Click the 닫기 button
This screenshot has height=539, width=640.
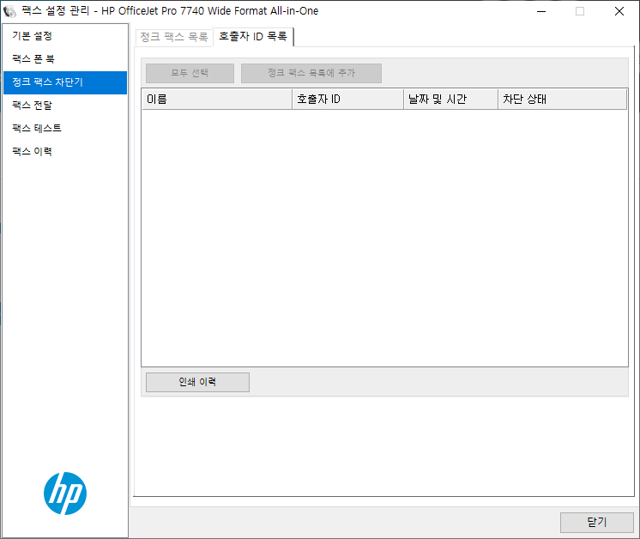pyautogui.click(x=597, y=522)
